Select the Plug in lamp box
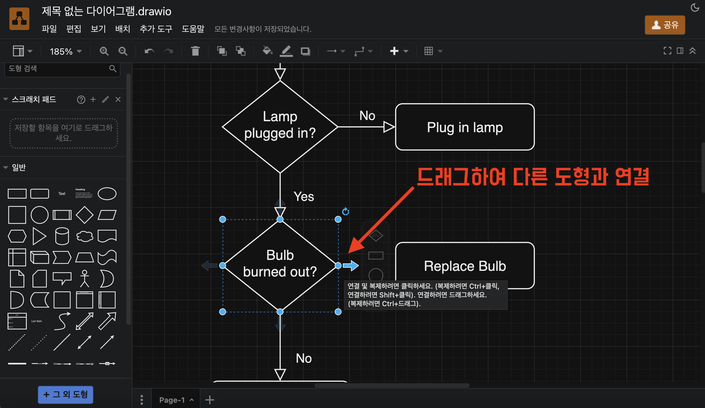Image resolution: width=705 pixels, height=408 pixels. pos(465,127)
